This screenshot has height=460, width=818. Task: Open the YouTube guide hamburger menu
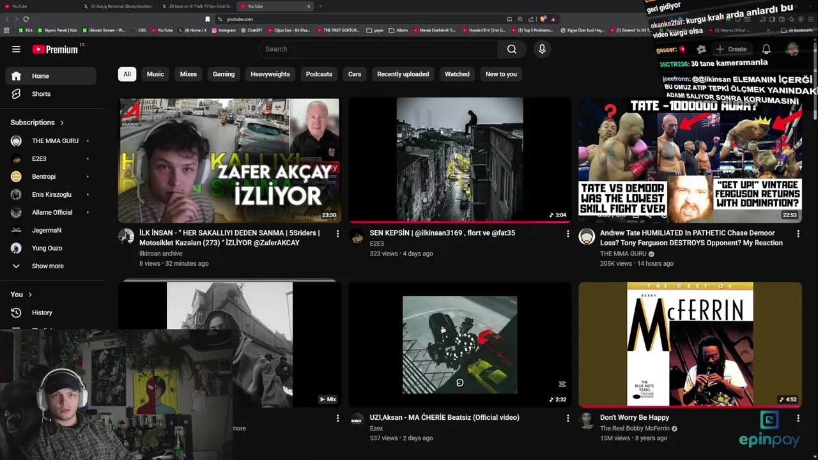click(x=16, y=49)
